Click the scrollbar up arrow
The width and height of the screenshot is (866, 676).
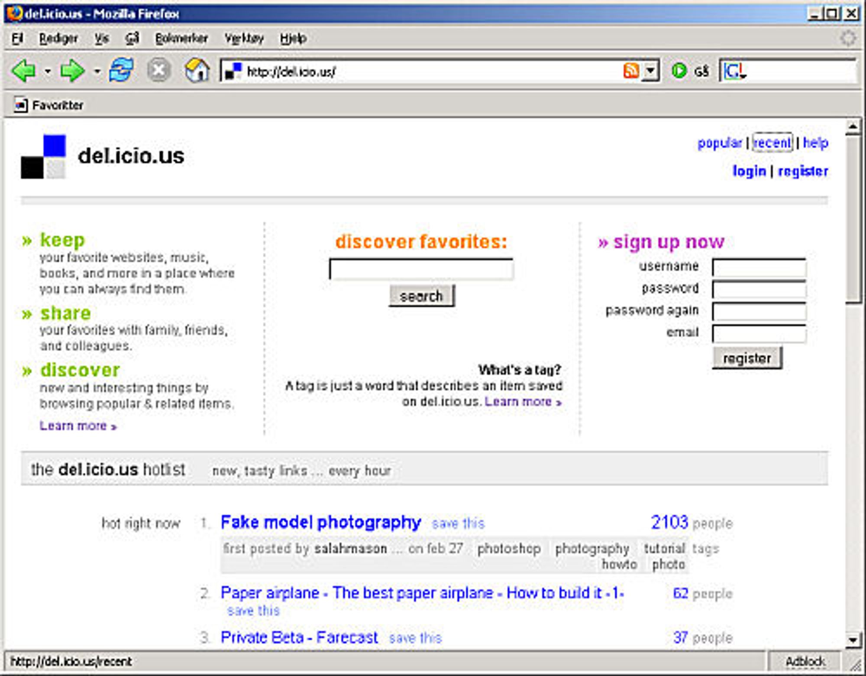point(853,127)
